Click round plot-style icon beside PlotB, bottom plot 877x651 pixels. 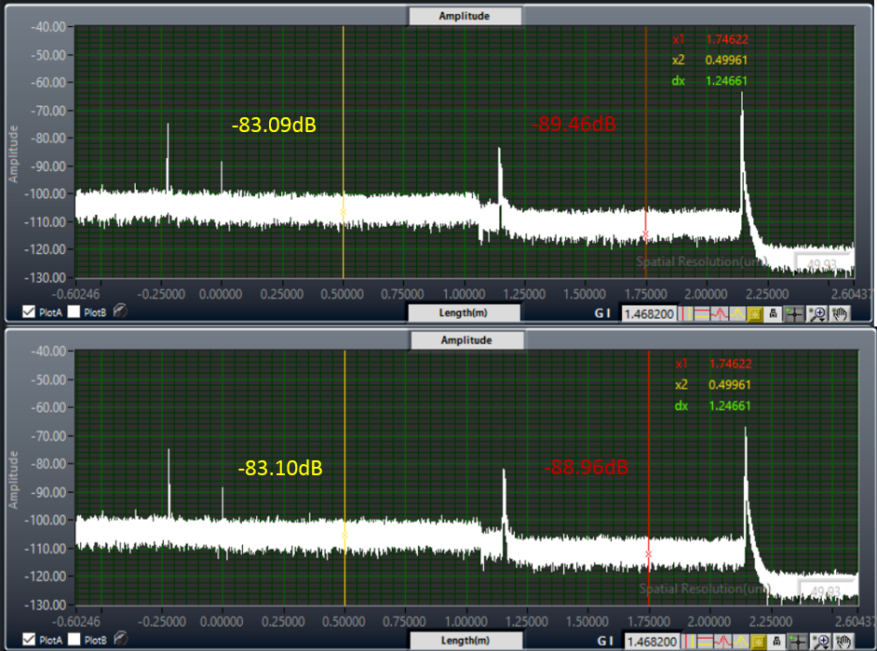120,638
